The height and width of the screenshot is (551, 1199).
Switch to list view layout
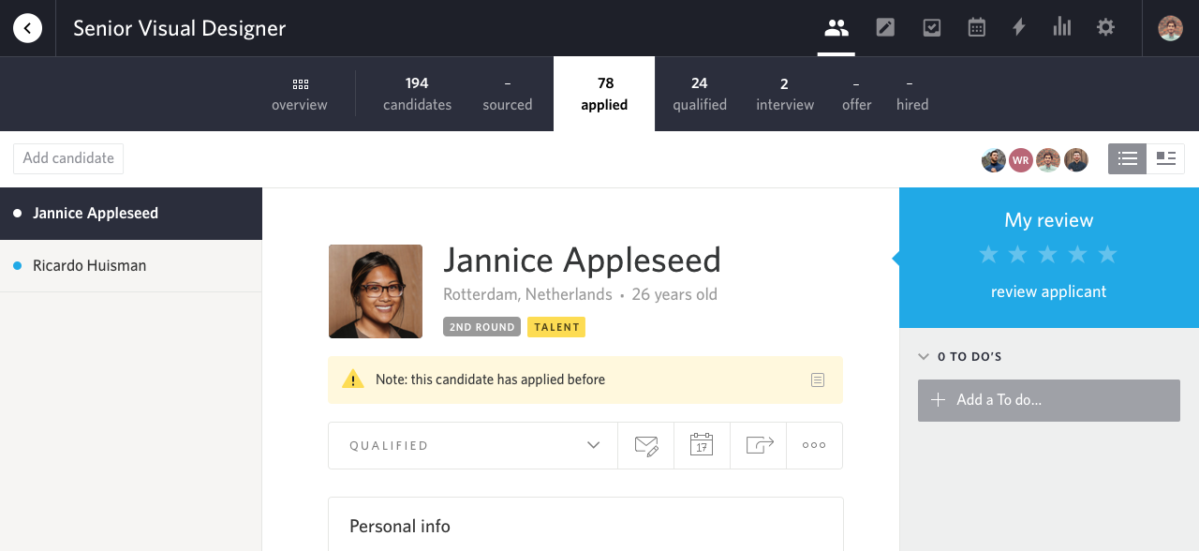[1127, 158]
